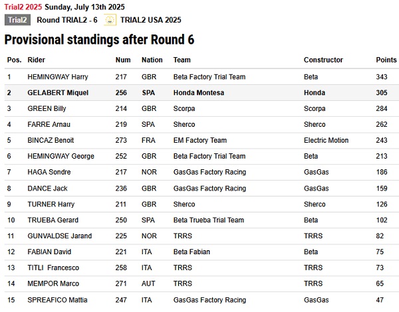Viewport: 399px width, 312px height.
Task: Click the Points column header
Action: coord(386,60)
